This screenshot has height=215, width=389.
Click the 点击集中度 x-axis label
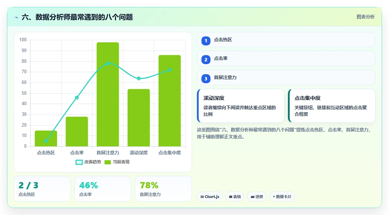(x=170, y=153)
